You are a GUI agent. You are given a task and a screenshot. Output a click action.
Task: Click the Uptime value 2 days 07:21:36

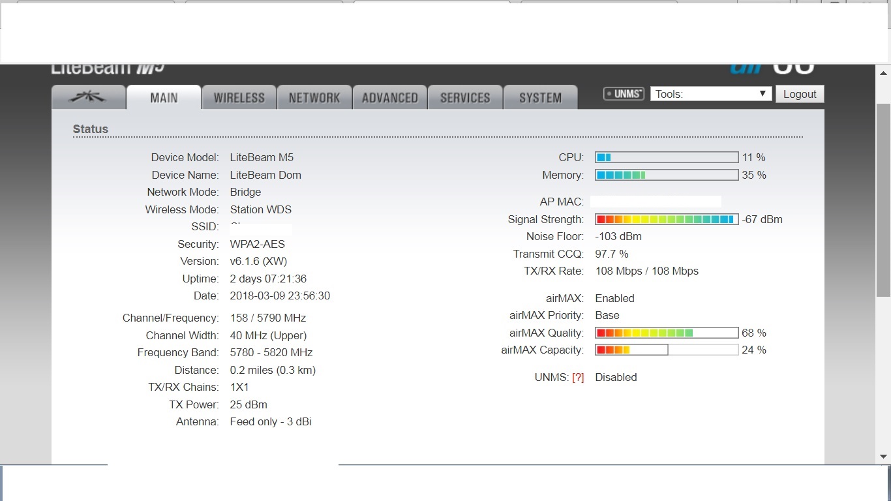[268, 279]
